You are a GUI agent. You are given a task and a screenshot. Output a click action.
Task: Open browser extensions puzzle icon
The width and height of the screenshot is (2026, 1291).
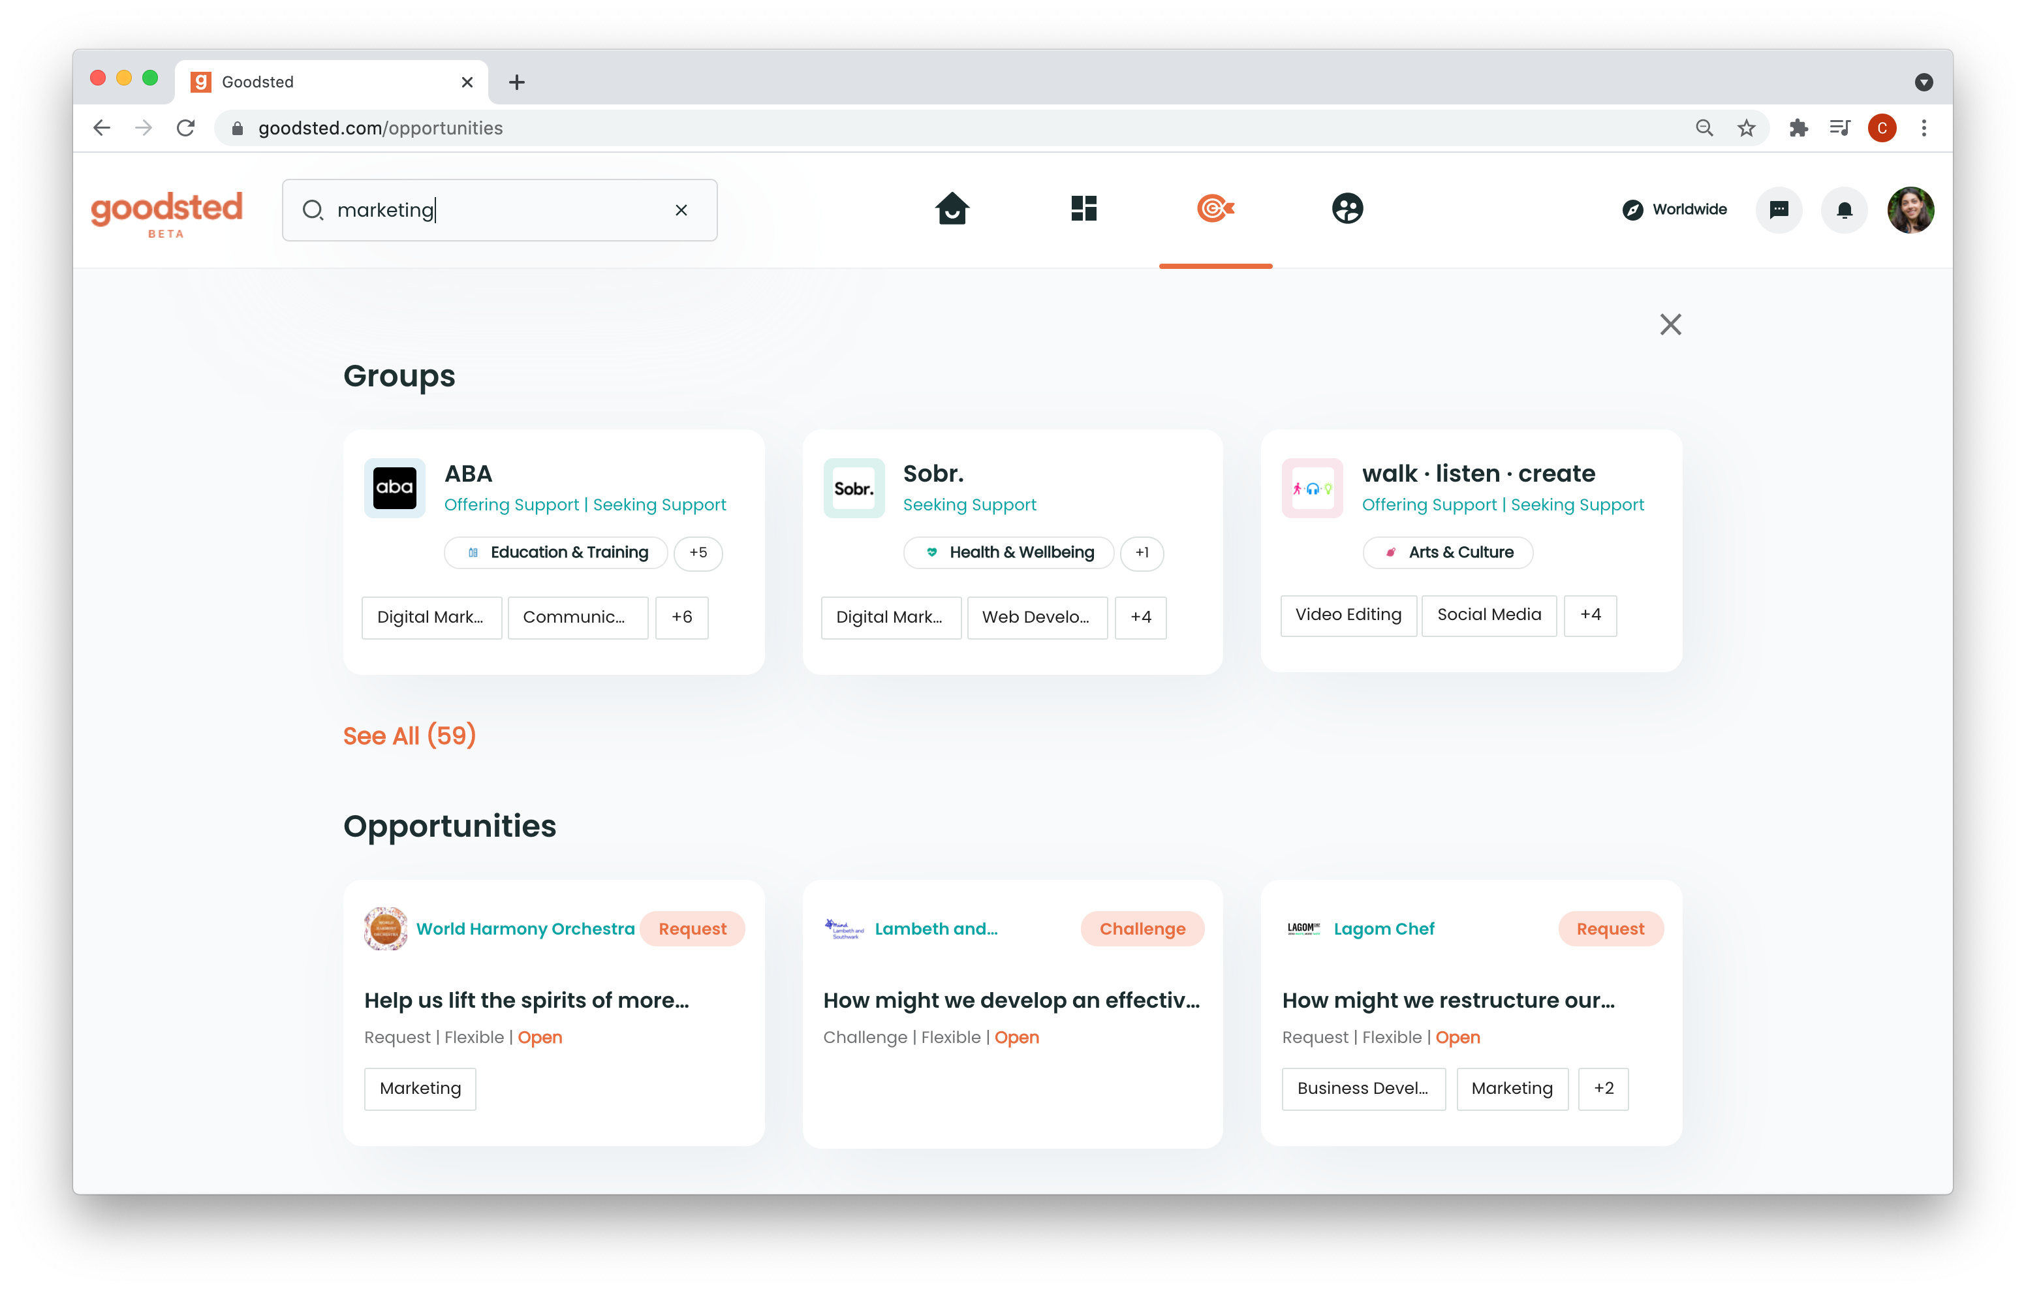(x=1798, y=128)
